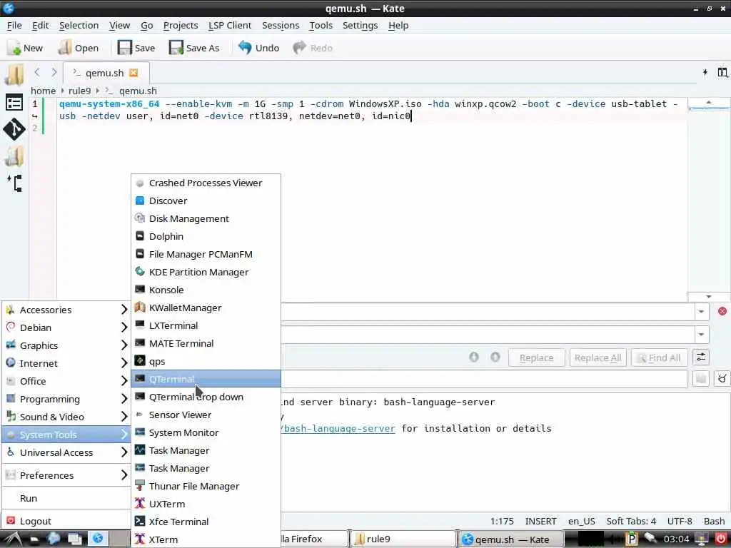Launch UXTerm
The image size is (731, 548).
(x=206, y=504)
